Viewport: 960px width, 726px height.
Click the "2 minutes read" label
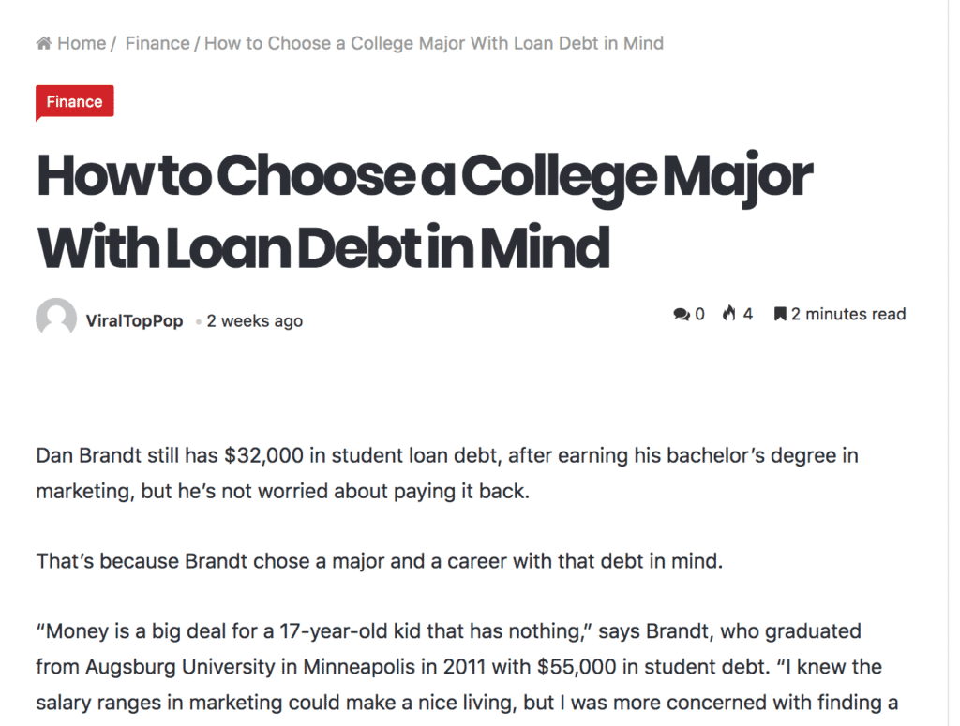848,315
